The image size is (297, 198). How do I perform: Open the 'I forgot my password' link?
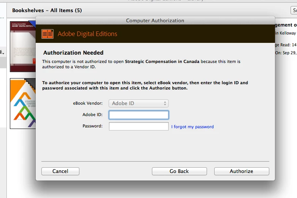[193, 127]
